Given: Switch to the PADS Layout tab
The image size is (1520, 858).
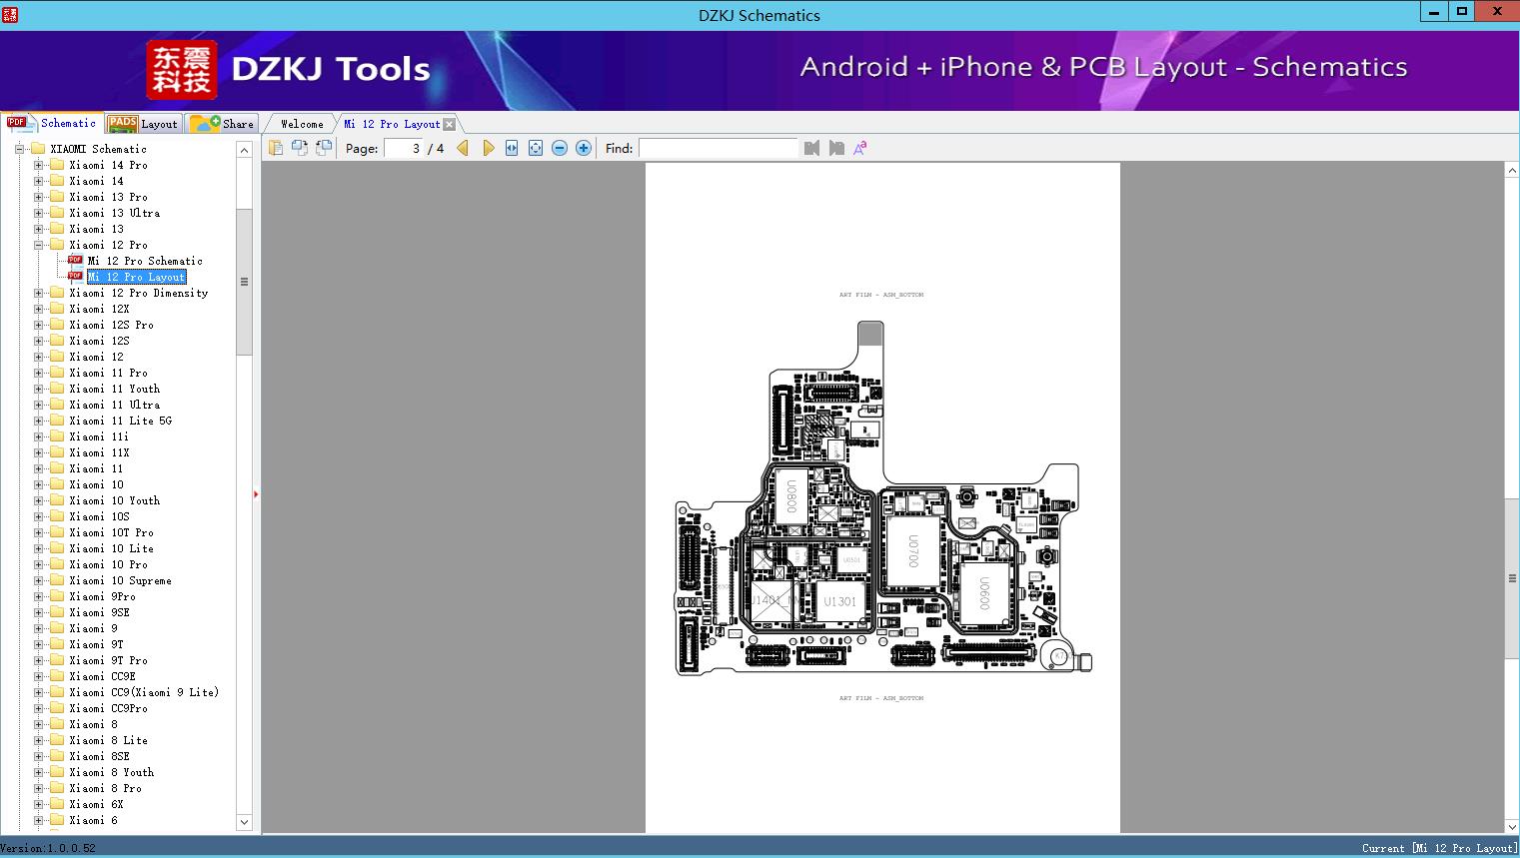Looking at the screenshot, I should point(142,124).
